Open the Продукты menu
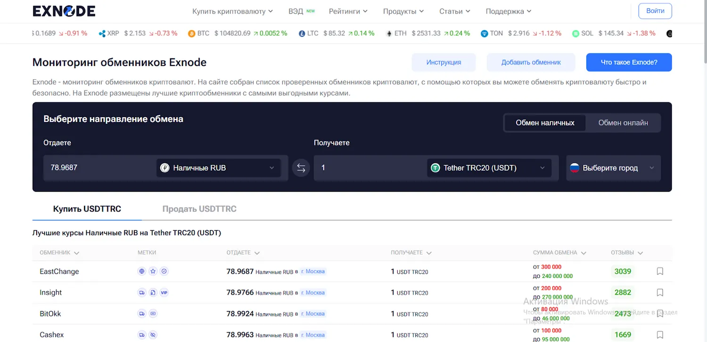Screen dimensions: 707x342 pos(403,11)
